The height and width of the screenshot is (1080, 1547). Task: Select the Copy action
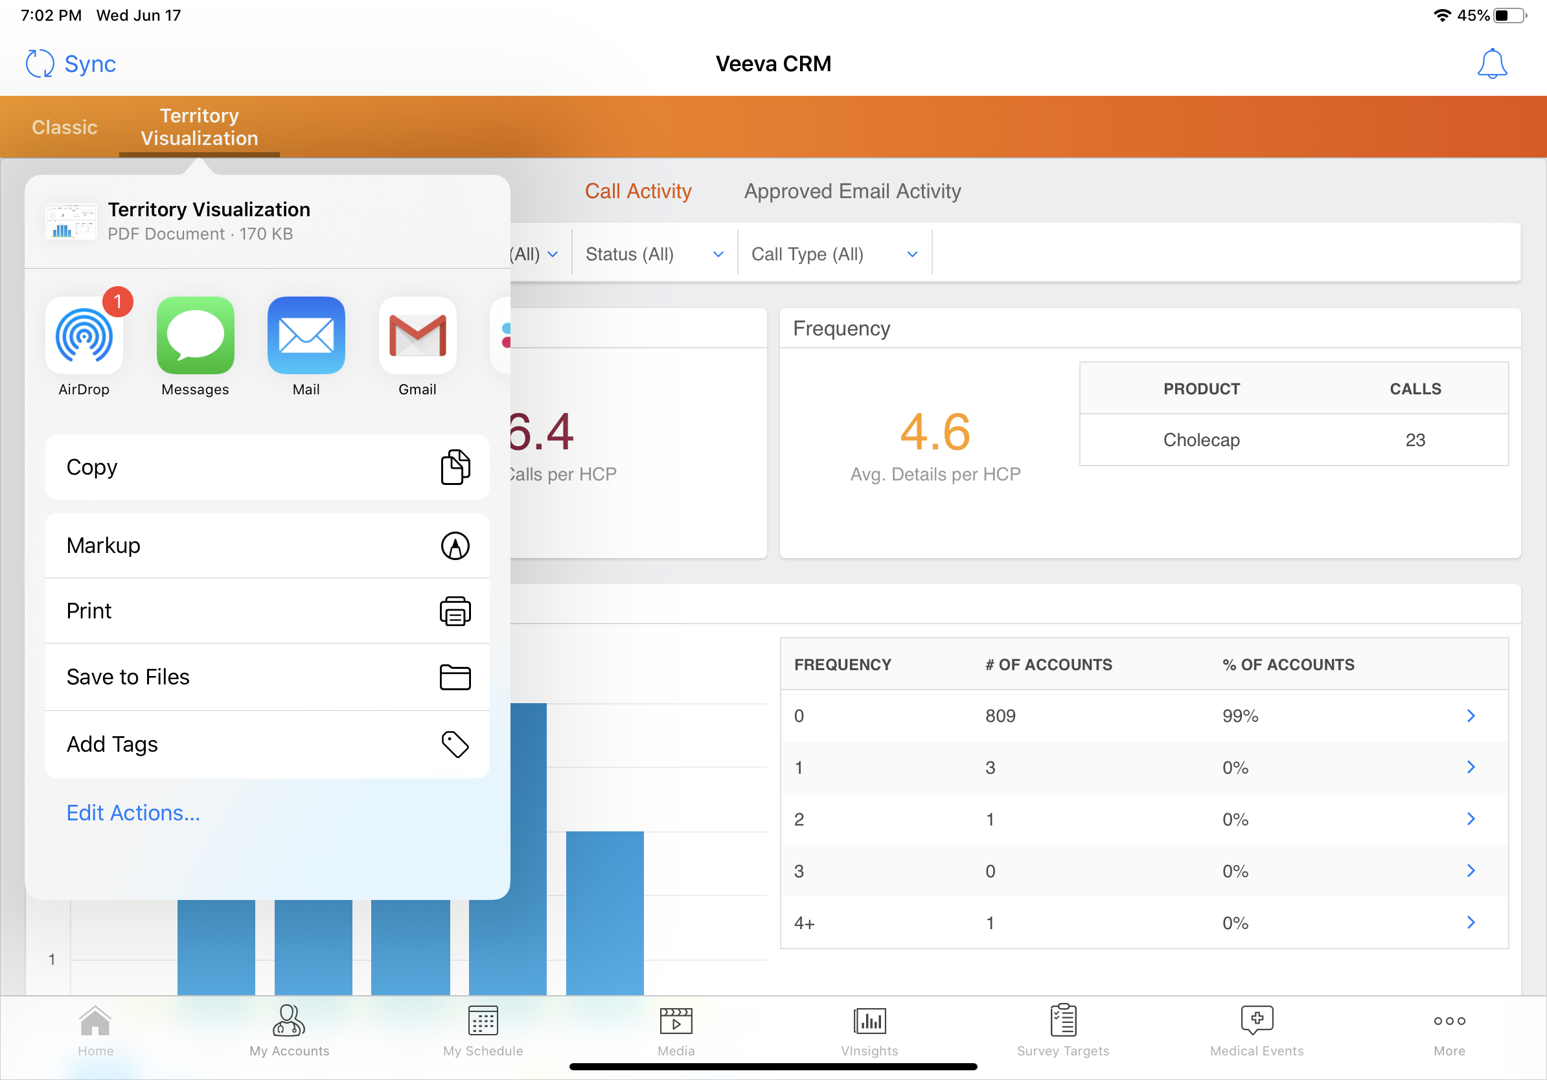(267, 467)
